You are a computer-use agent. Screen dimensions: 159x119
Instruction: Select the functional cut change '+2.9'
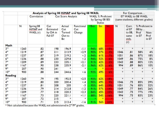pyautogui.click(x=83, y=52)
